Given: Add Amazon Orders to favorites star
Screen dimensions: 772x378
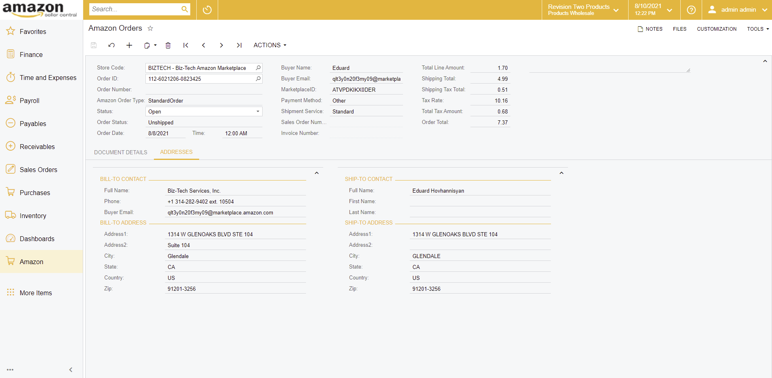Looking at the screenshot, I should tap(150, 28).
